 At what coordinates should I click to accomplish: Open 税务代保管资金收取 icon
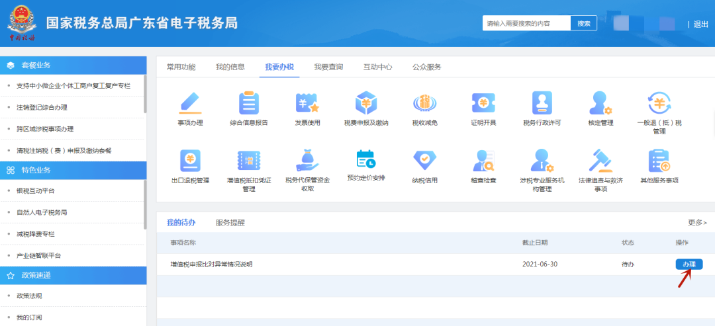tap(307, 161)
